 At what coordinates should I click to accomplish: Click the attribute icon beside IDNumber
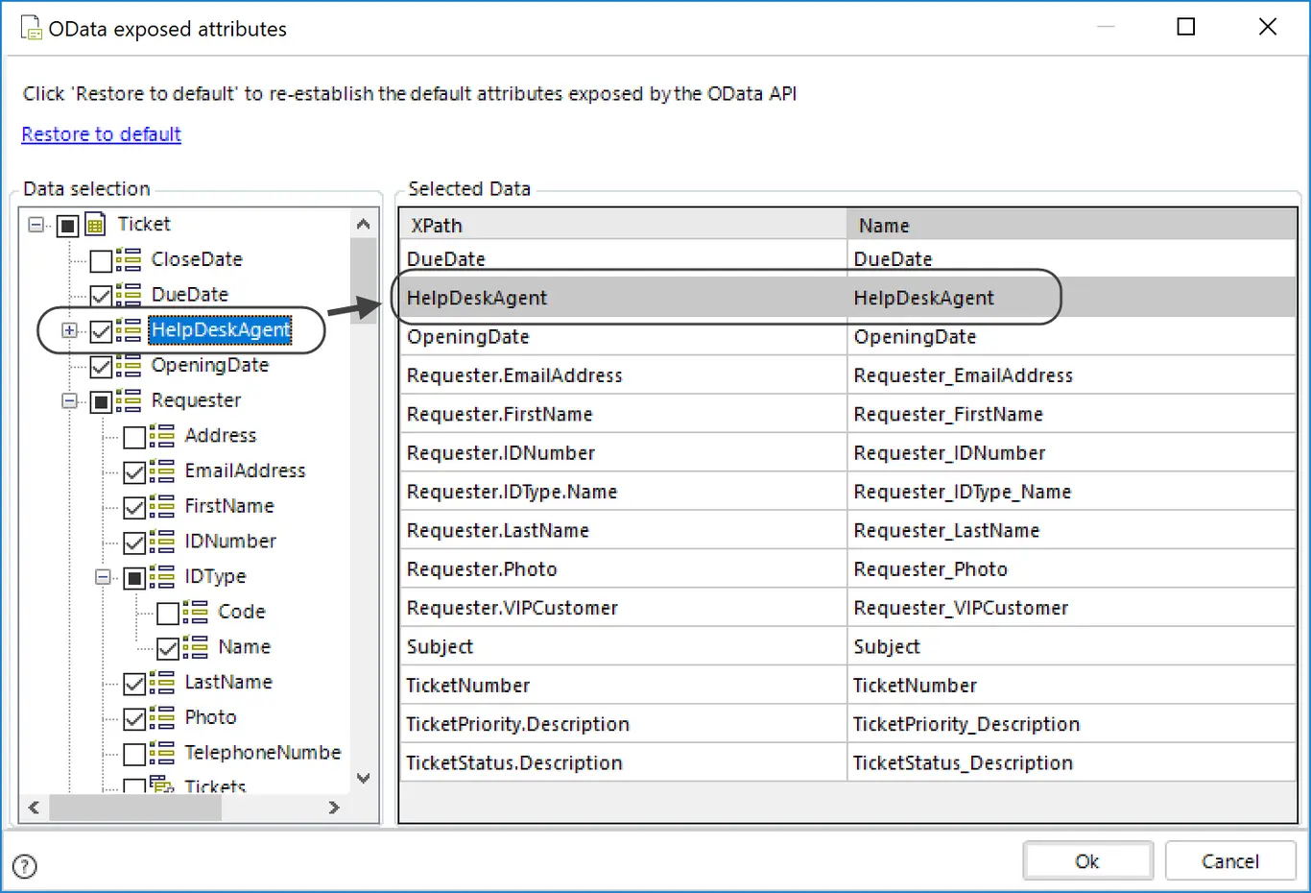click(x=162, y=542)
